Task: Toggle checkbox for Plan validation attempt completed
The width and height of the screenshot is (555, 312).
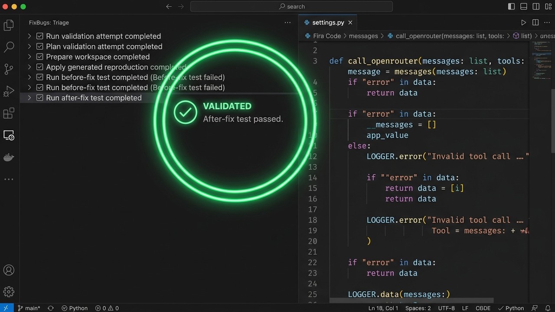Action: [40, 46]
